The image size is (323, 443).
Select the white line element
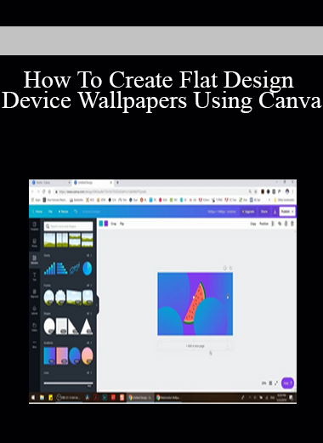coord(68,383)
